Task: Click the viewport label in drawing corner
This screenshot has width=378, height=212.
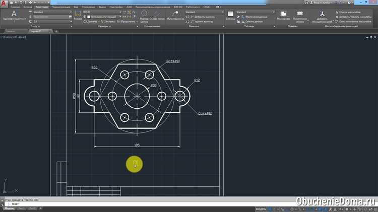Action: point(14,37)
